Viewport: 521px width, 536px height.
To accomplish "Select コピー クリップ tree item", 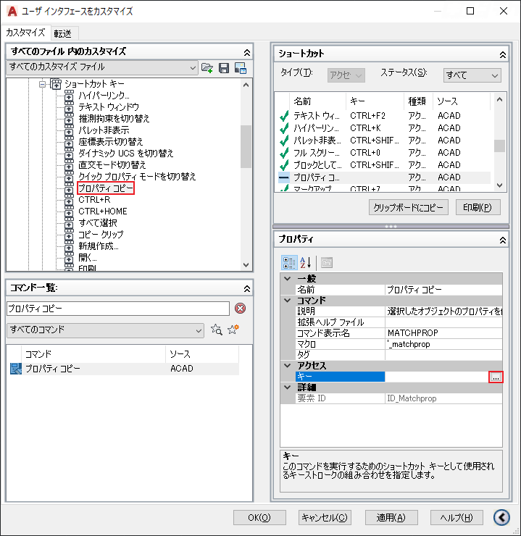I will [x=101, y=235].
